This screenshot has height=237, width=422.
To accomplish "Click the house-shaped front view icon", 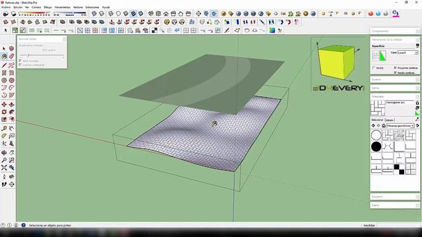I will (166, 13).
